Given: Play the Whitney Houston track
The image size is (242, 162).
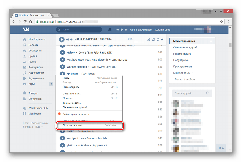Looking at the screenshot, I should pyautogui.click(x=62, y=67).
